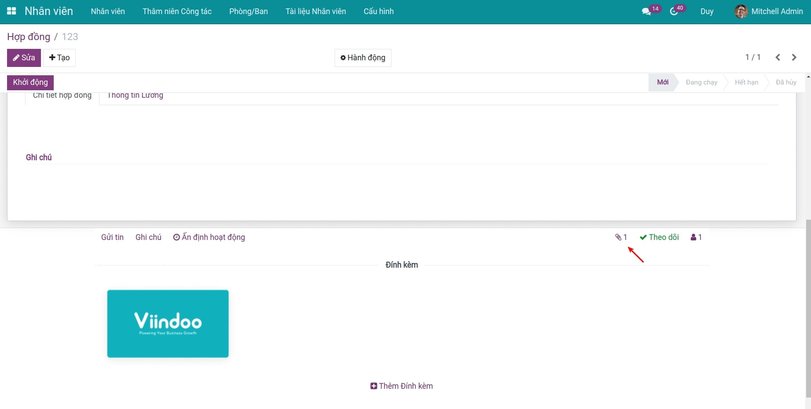Viewport: 811px width, 409px height.
Task: Open the Phòng/Ban menu
Action: click(248, 11)
